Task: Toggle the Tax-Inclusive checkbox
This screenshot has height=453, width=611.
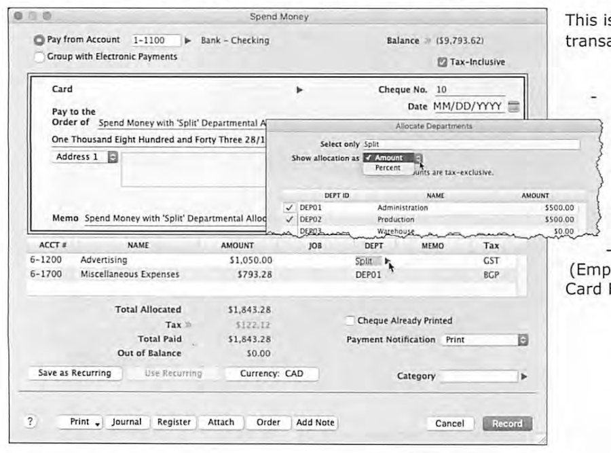Action: click(x=442, y=62)
